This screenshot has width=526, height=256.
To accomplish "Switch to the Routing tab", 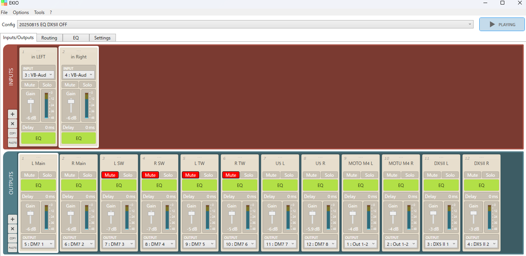I will coord(49,38).
